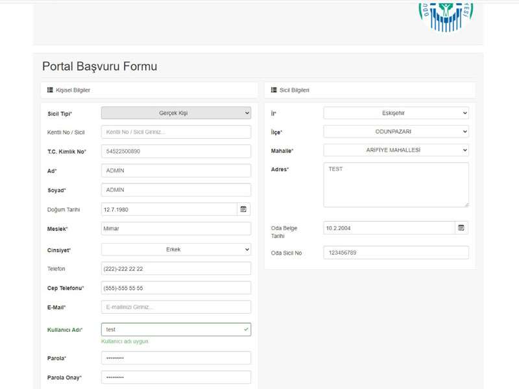This screenshot has width=519, height=389.
Task: Click the Adres textarea containing TEST
Action: [x=396, y=185]
